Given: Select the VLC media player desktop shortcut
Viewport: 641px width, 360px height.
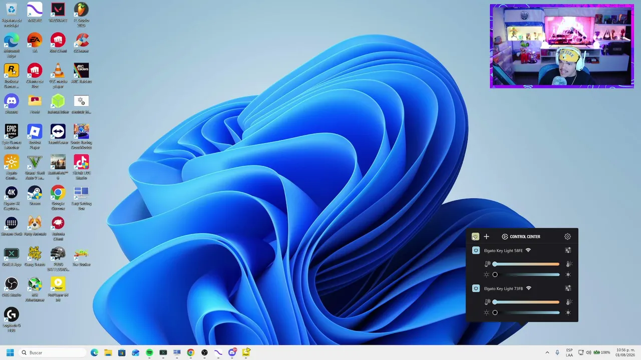Looking at the screenshot, I should [x=58, y=76].
